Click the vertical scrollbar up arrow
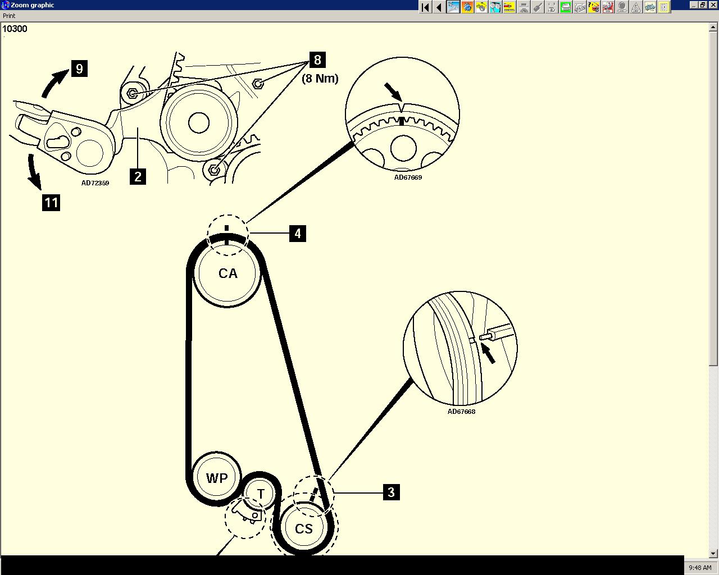The width and height of the screenshot is (719, 575). [x=714, y=27]
